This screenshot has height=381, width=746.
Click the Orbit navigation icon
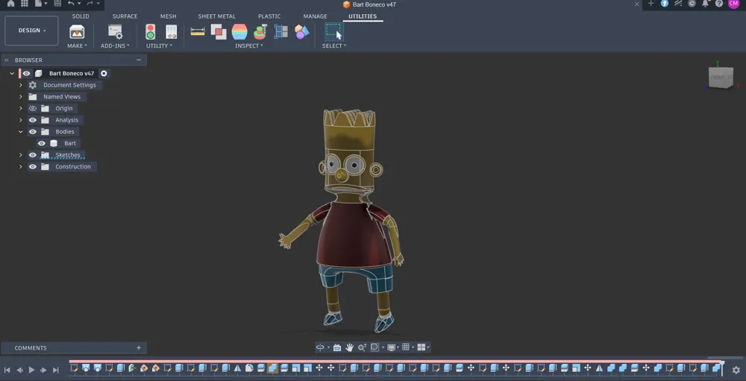(x=320, y=347)
